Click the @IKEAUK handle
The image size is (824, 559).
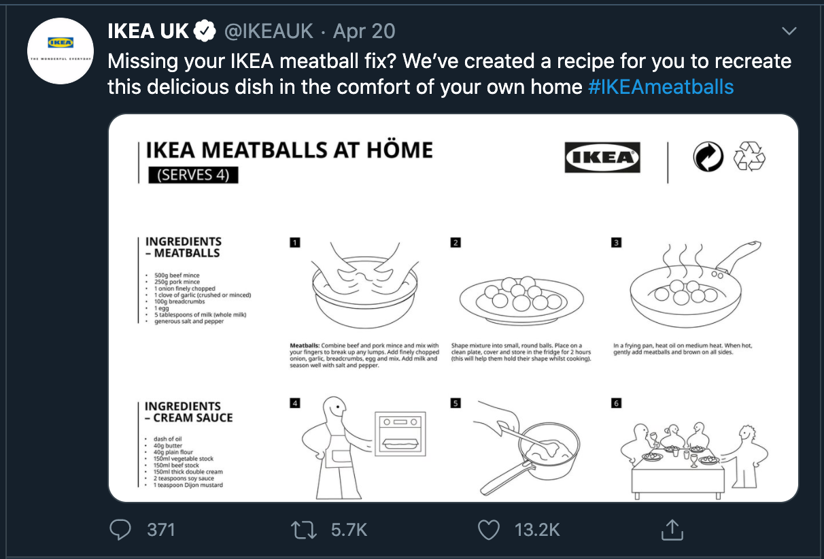click(x=269, y=31)
